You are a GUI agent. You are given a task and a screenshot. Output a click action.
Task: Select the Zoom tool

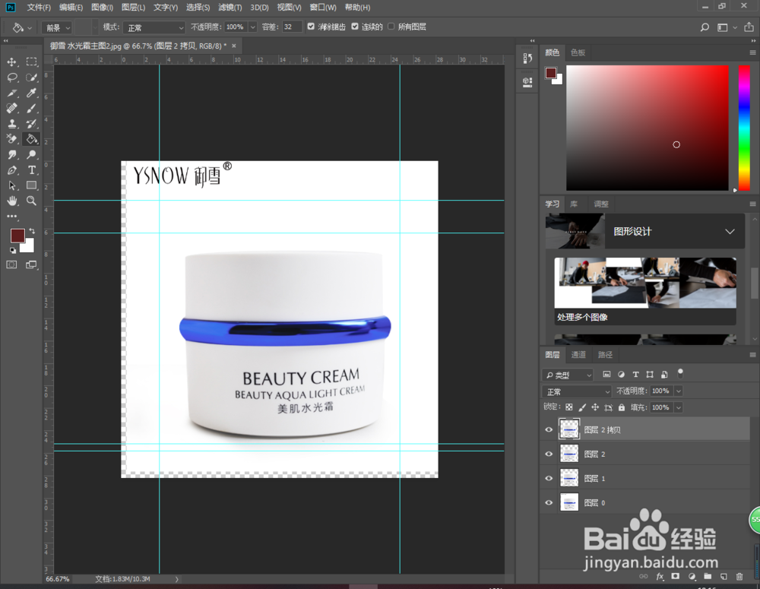(x=31, y=201)
